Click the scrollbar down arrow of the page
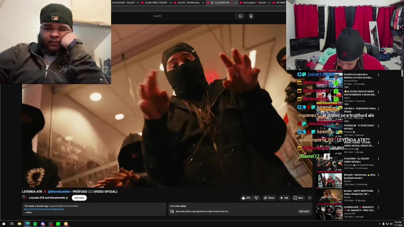Image resolution: width=404 pixels, height=227 pixels. pos(402,218)
